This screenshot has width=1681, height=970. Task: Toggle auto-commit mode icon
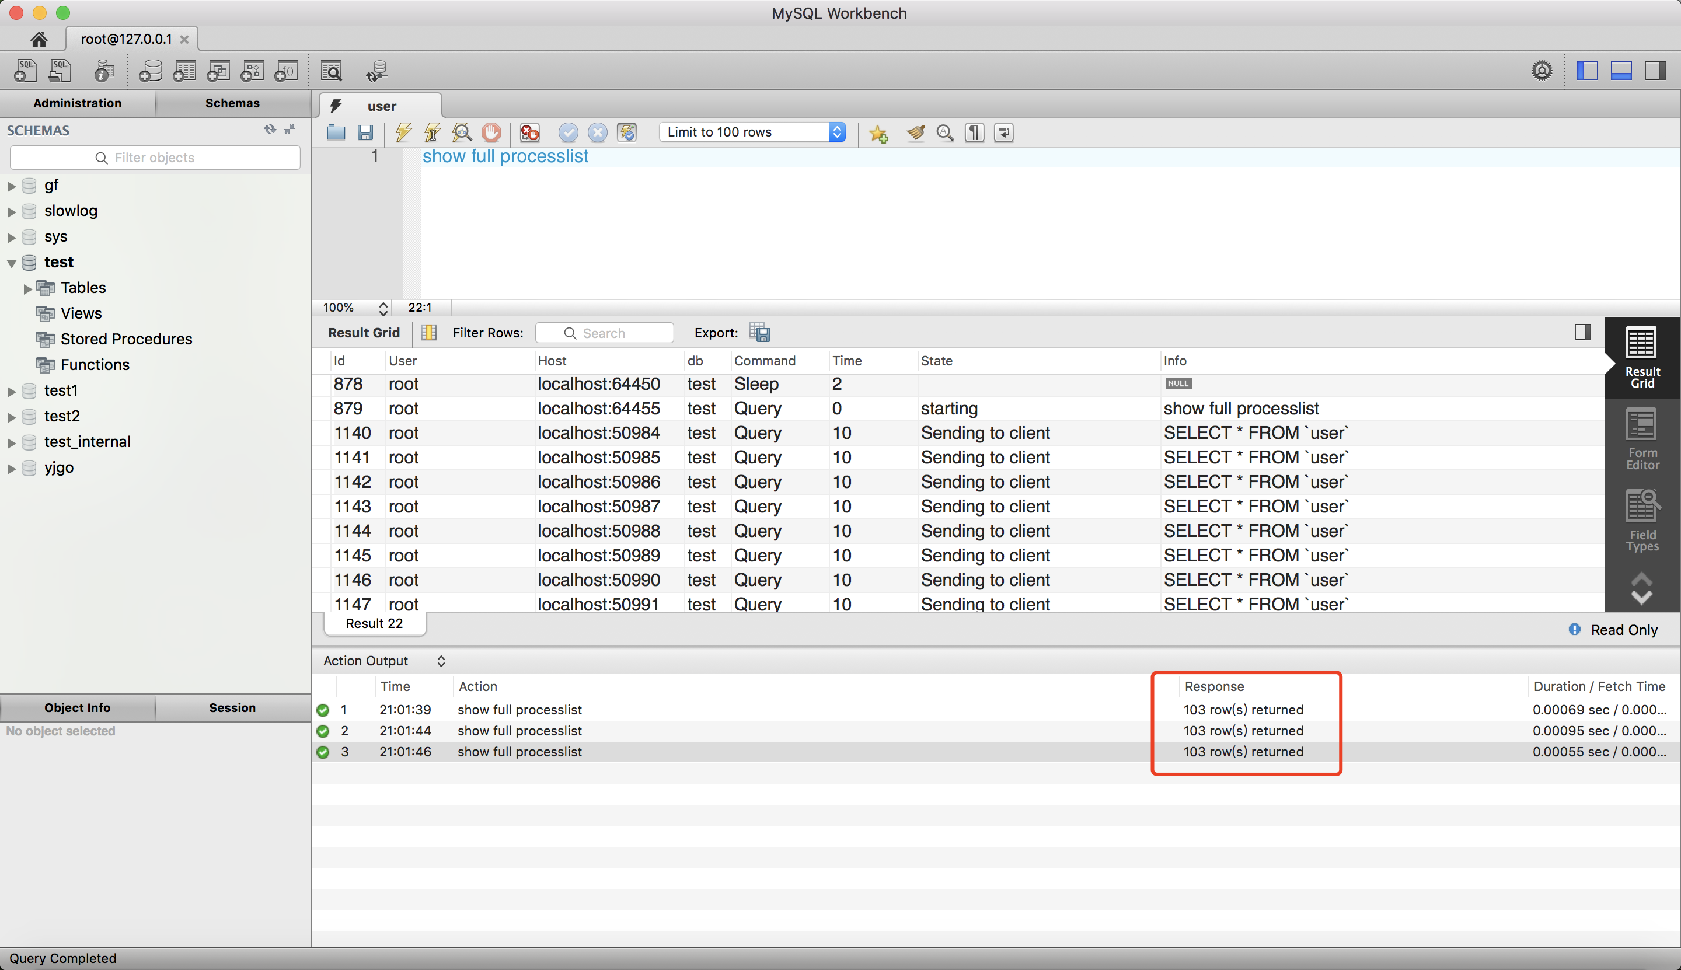[627, 132]
